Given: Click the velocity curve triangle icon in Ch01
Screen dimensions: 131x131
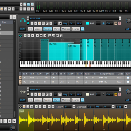Looking at the screenshot, I should pos(60,23).
